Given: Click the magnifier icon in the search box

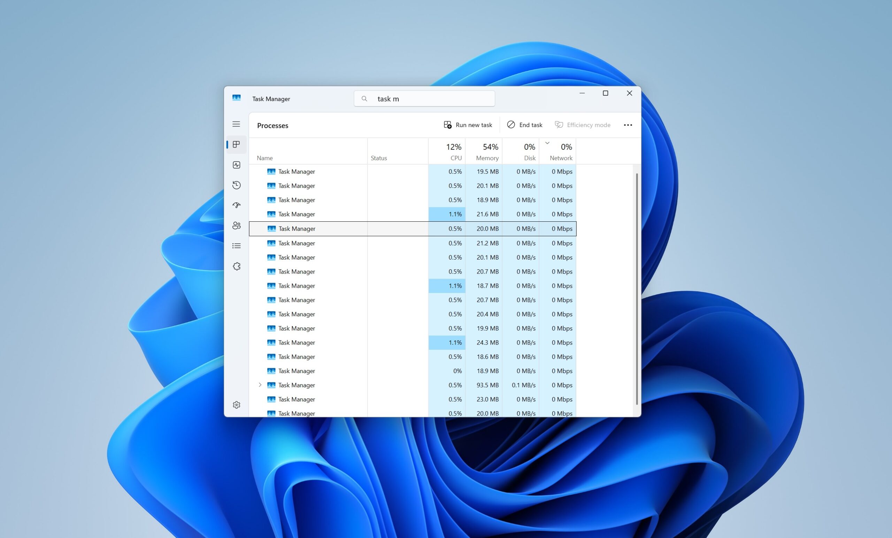Looking at the screenshot, I should [x=364, y=98].
